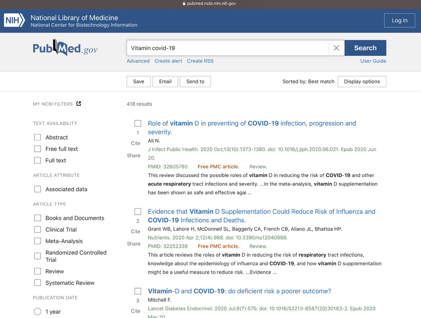Click the Advanced search link
421x318 pixels.
[x=138, y=61]
